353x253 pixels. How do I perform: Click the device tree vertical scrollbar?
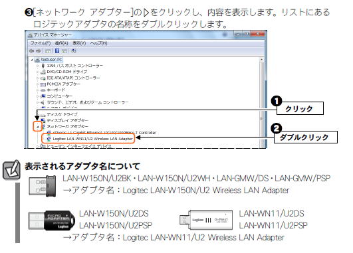pos(262,102)
